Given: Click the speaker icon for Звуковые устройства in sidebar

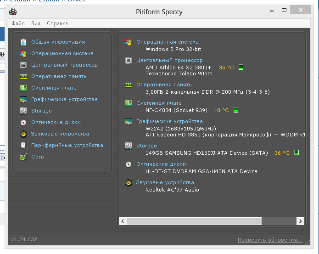Looking at the screenshot, I should point(23,134).
